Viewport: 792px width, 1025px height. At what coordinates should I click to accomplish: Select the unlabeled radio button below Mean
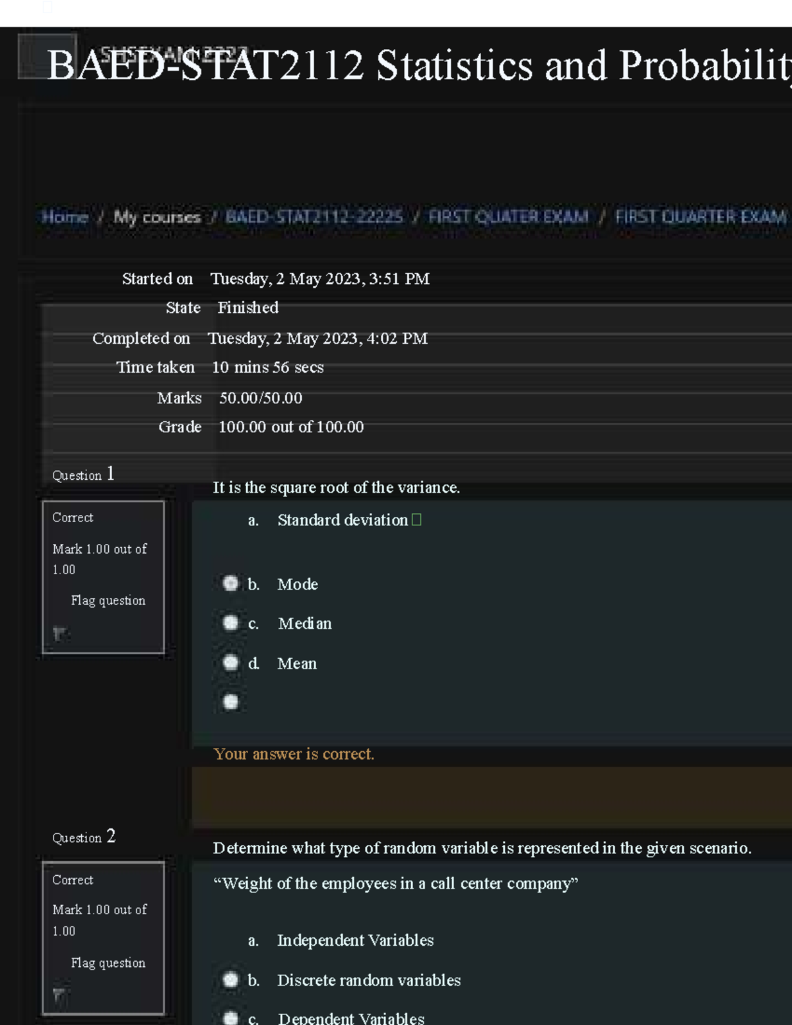(230, 702)
